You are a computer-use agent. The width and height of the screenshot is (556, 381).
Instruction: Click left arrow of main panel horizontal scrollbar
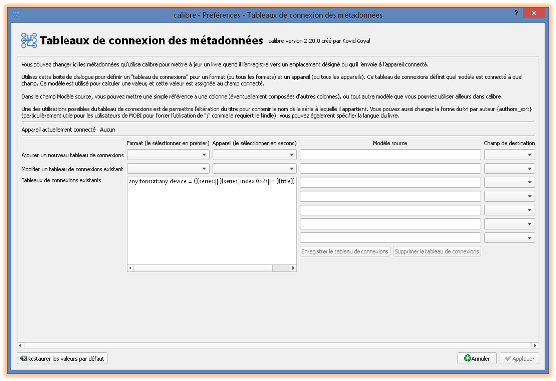20,345
